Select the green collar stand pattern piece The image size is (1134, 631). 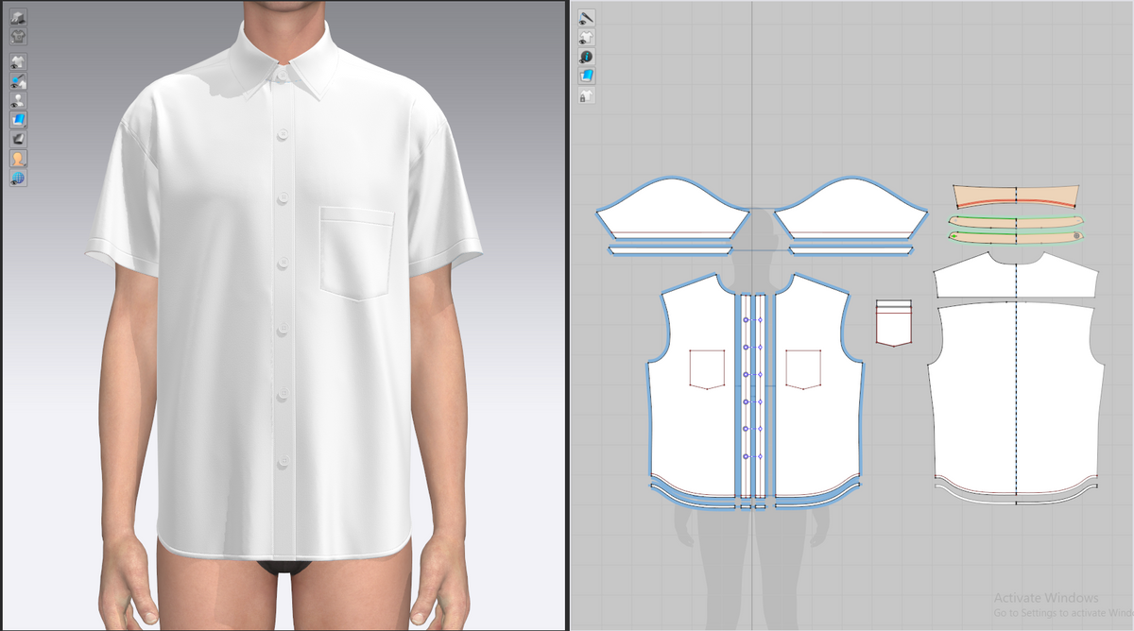[1016, 223]
